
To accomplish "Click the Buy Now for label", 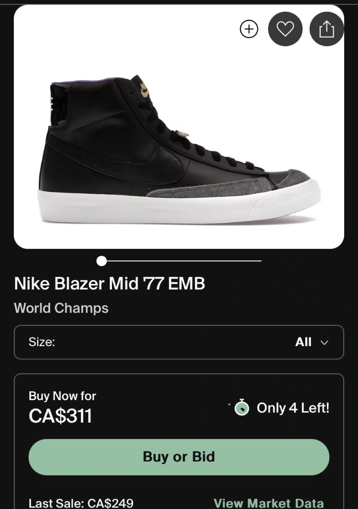I will 62,396.
